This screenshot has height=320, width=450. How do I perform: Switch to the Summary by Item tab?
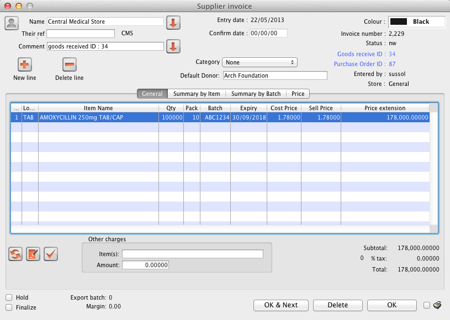point(197,94)
